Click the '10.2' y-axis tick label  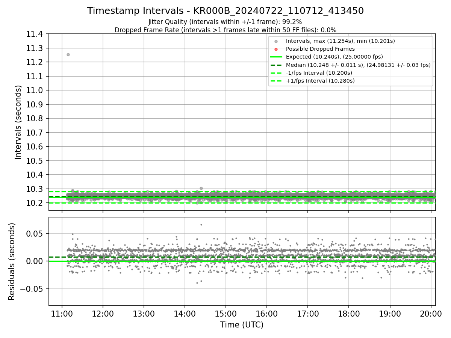click(34, 203)
